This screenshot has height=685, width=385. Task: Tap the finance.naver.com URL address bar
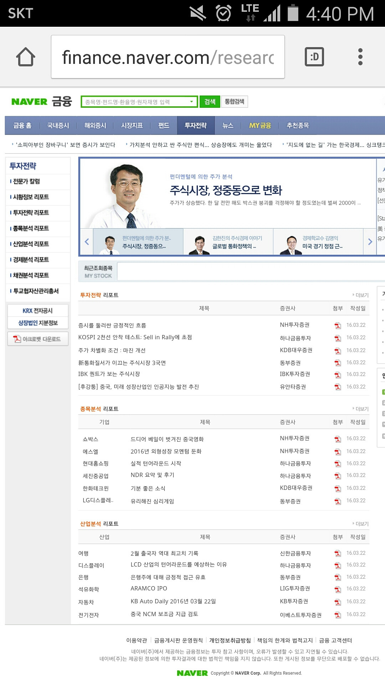pos(168,57)
